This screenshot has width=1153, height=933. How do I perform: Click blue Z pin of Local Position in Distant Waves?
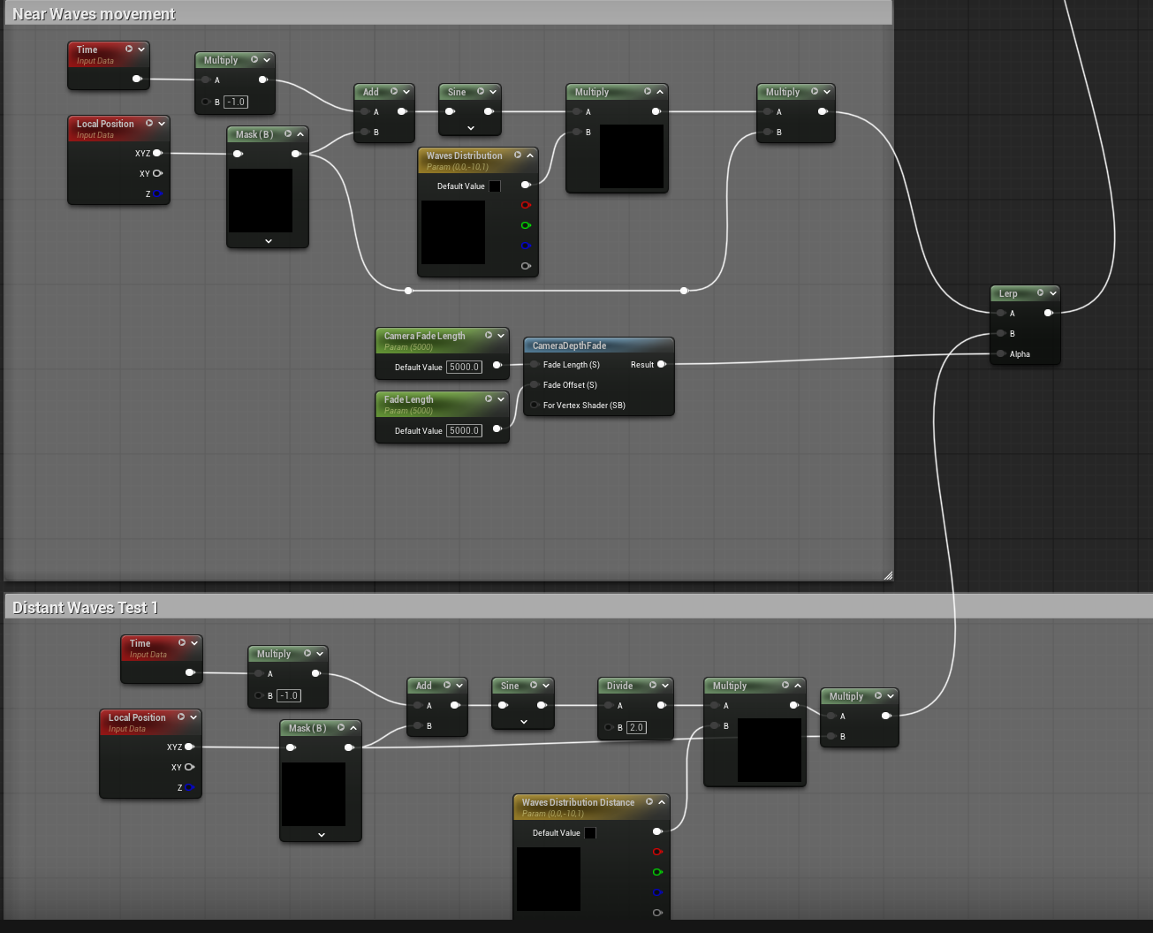(189, 787)
